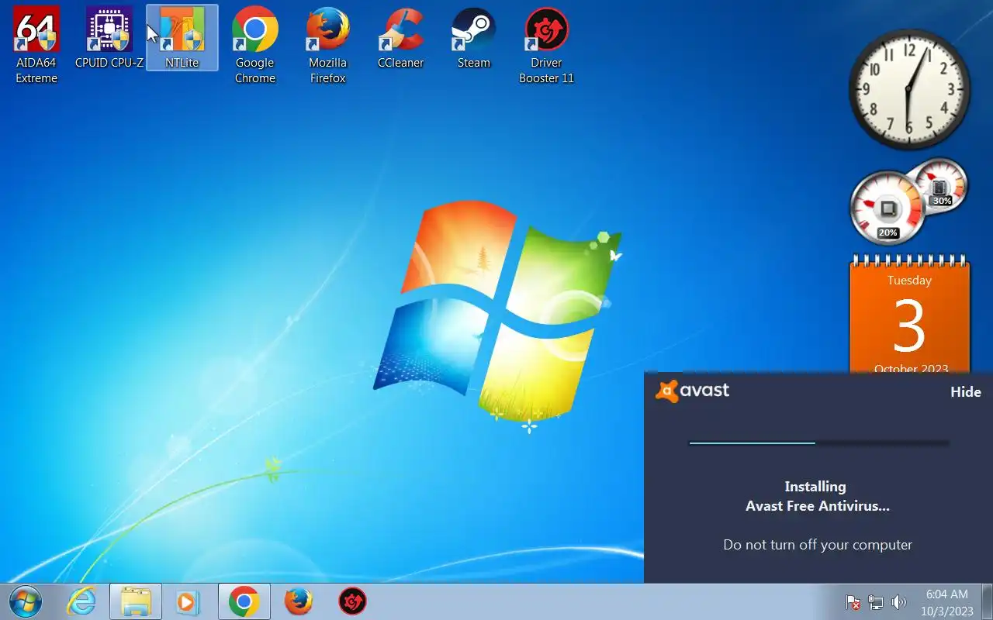Screen dimensions: 993x620
Task: Open Driver Booster 11 desktop icon
Action: click(546, 45)
